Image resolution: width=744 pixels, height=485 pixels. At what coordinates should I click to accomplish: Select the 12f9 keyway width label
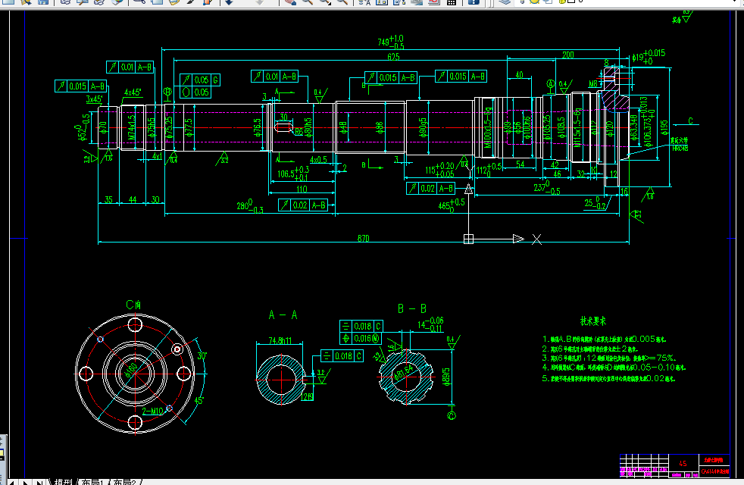tap(307, 396)
